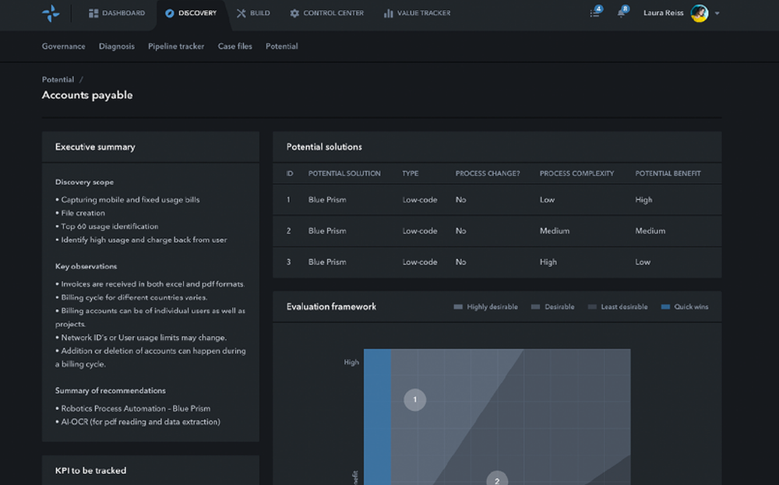The width and height of the screenshot is (779, 485).
Task: Click the Least desirable legend swatch
Action: pyautogui.click(x=592, y=307)
